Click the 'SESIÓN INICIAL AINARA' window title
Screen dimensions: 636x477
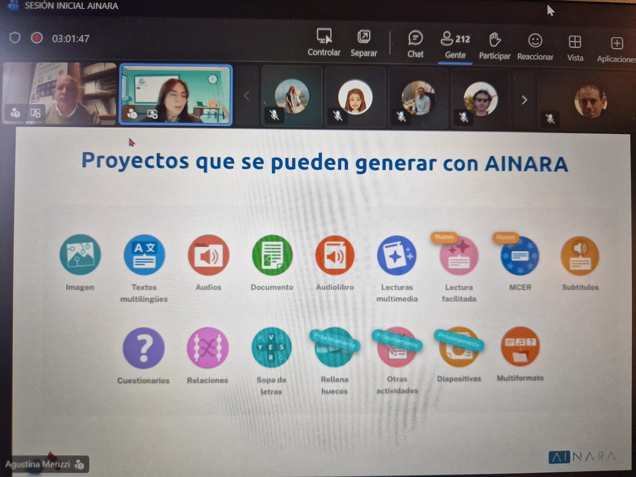[x=72, y=6]
